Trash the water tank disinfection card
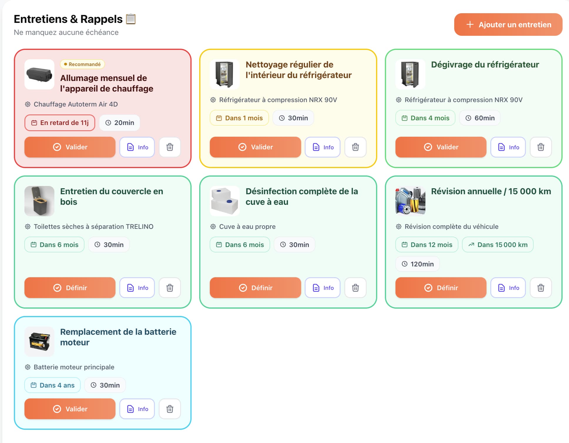The height and width of the screenshot is (443, 569). 355,288
